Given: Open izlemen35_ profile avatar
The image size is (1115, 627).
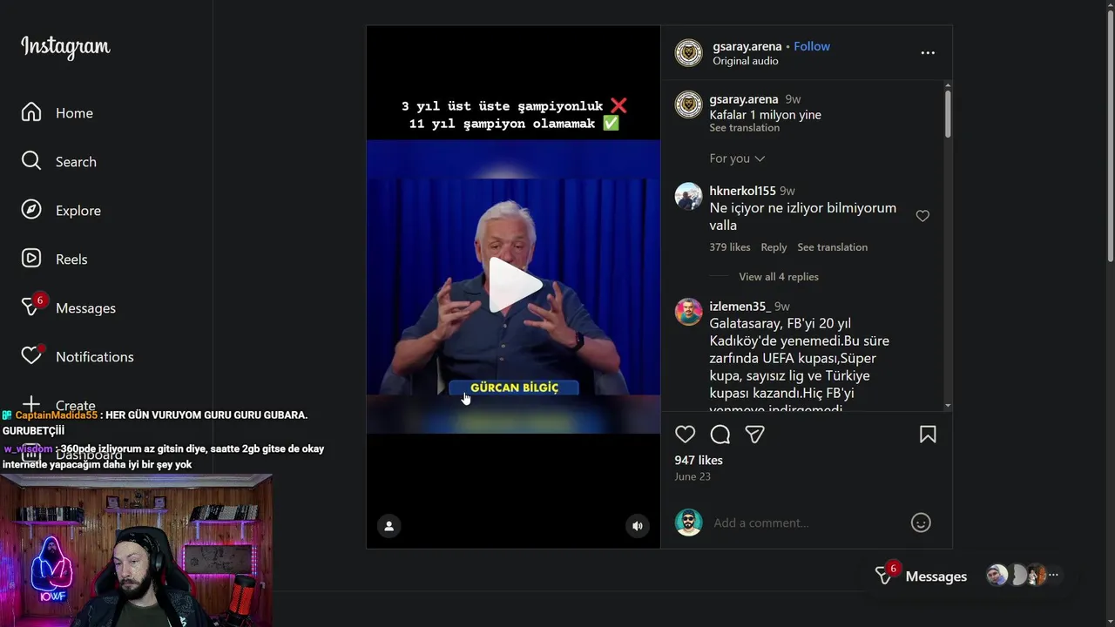Looking at the screenshot, I should (x=688, y=312).
